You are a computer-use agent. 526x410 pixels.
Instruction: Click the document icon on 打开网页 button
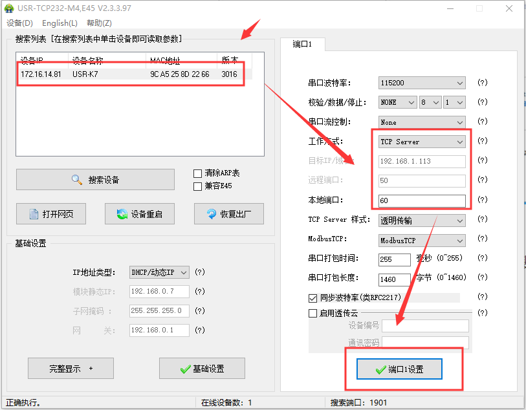click(33, 214)
